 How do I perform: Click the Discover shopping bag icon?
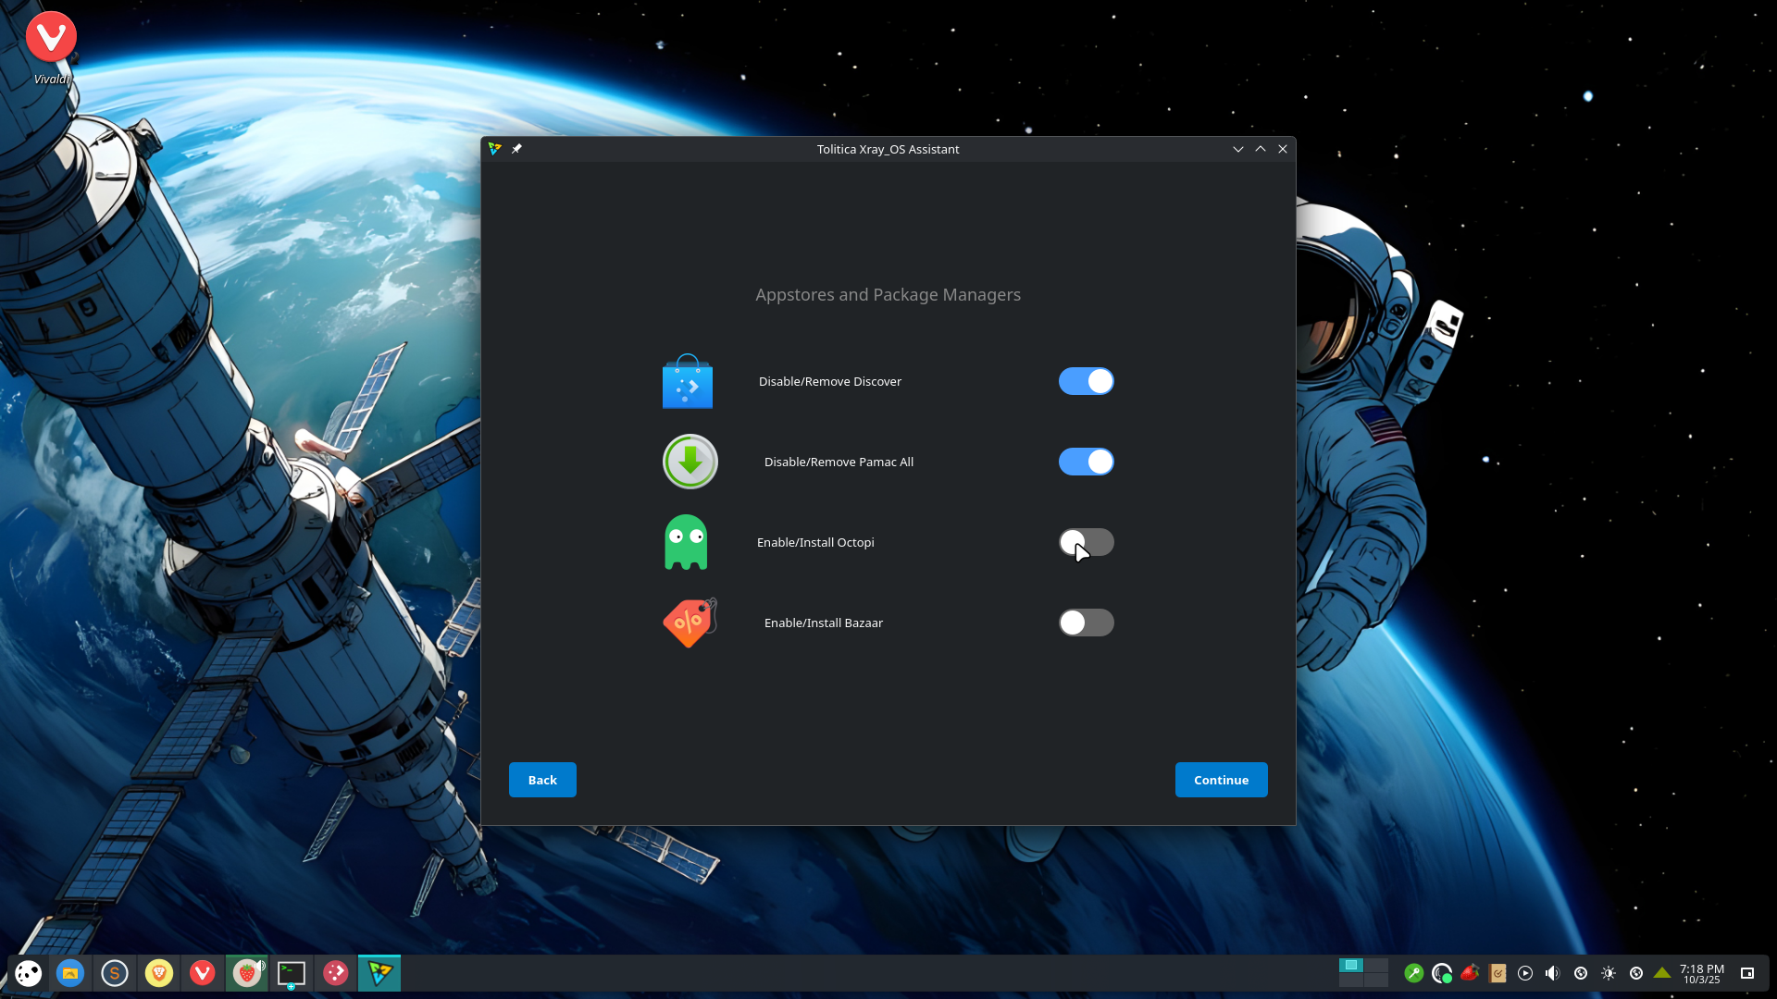(x=687, y=382)
